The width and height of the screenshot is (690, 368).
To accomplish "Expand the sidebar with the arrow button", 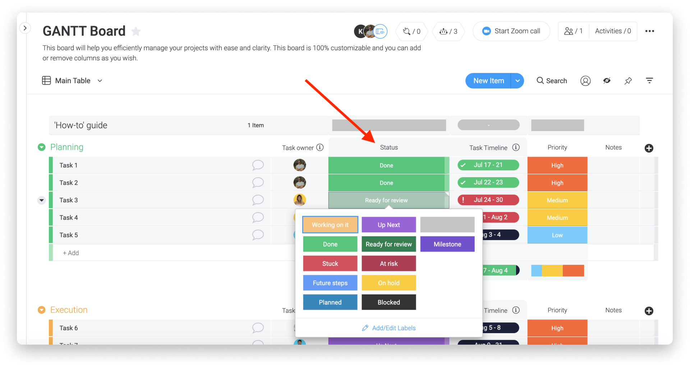I will [25, 28].
